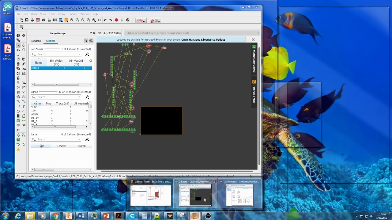Viewport: 392px width, 220px height.
Task: Click the design link button
Action: 141,20
